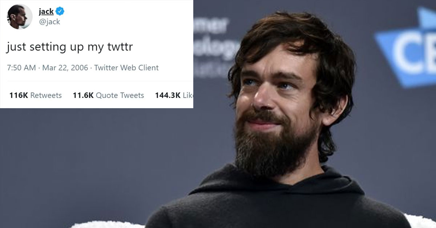Show the 11.6K Quote Tweets
This screenshot has width=436, height=228.
coord(108,96)
